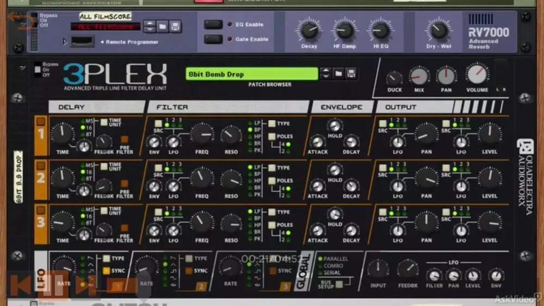The height and width of the screenshot is (306, 544).
Task: Click the line 1 filter RESO knob
Action: (x=231, y=136)
